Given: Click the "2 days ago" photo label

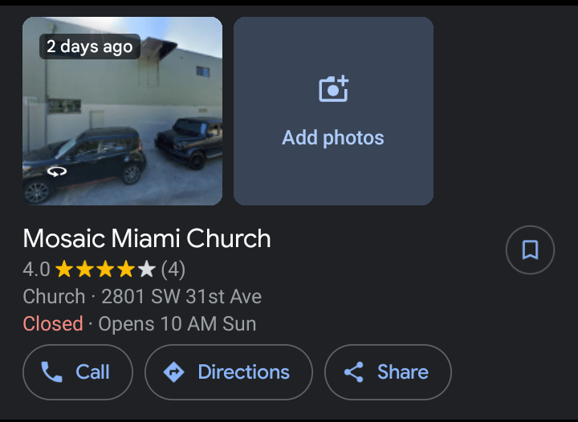Looking at the screenshot, I should pyautogui.click(x=89, y=47).
